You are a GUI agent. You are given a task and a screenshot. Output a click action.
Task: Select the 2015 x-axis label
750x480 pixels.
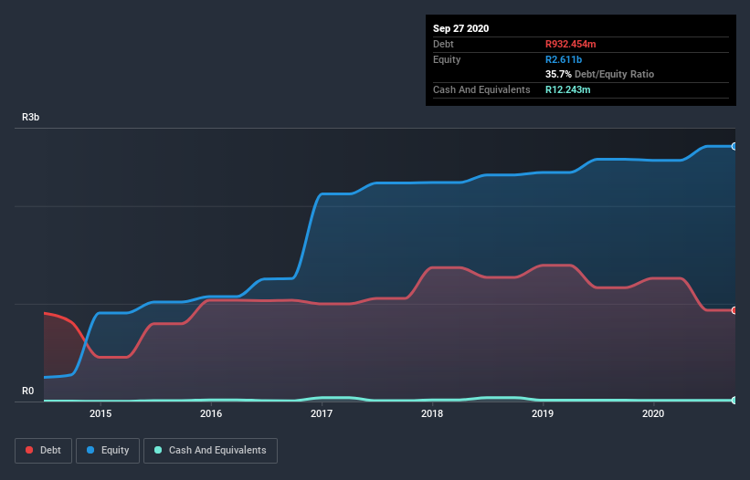pyautogui.click(x=100, y=413)
